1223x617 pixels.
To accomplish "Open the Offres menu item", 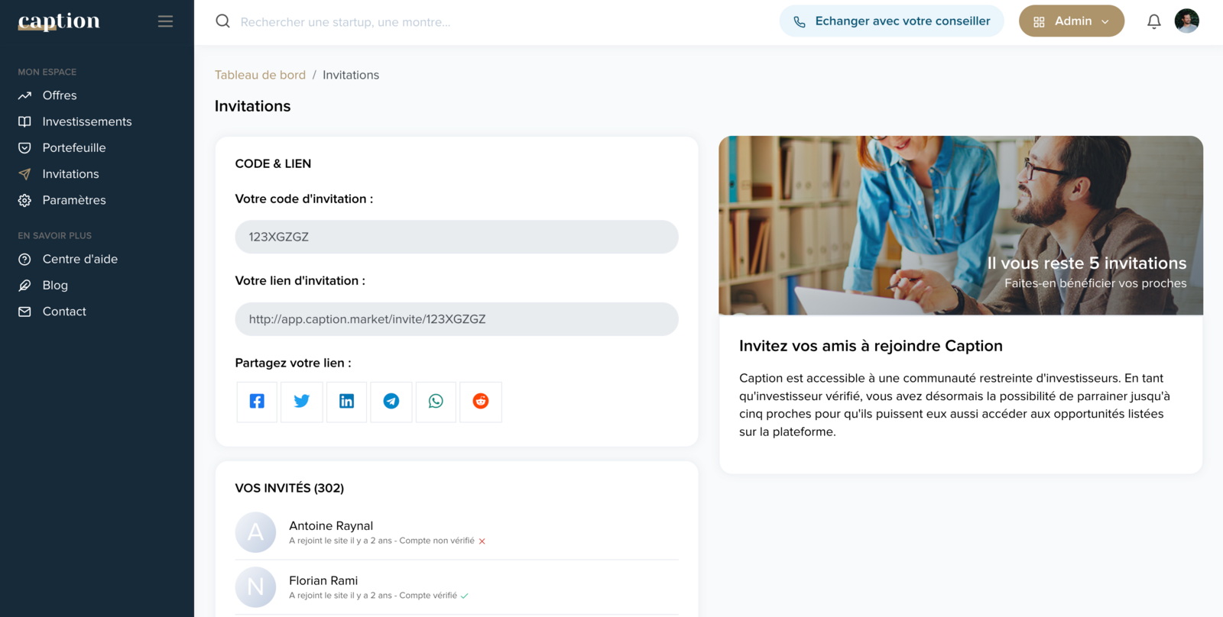I will 60,95.
